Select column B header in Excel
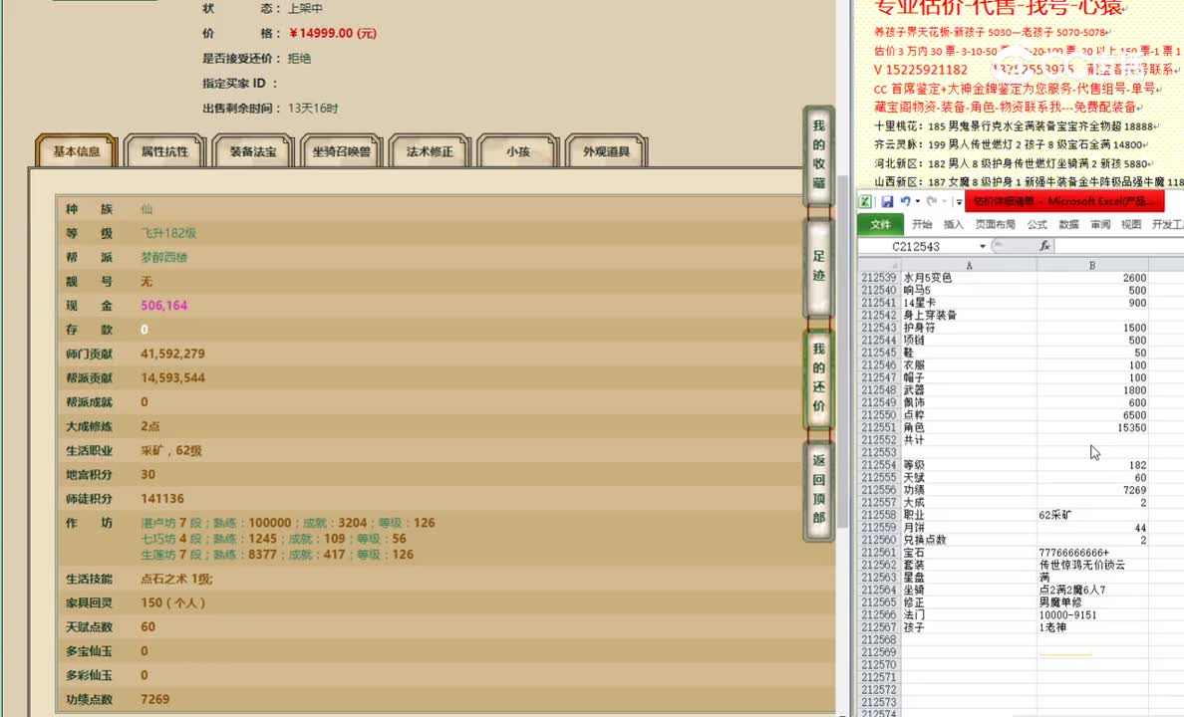This screenshot has width=1184, height=717. point(1092,265)
